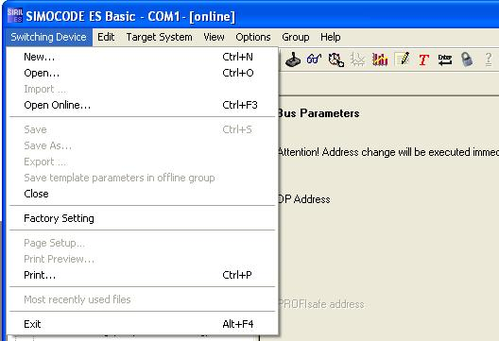Click the PROFIsafe address label
499x341 pixels.
(321, 304)
